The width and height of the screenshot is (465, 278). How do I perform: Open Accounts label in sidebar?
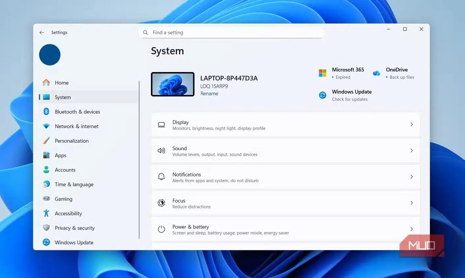tap(65, 170)
